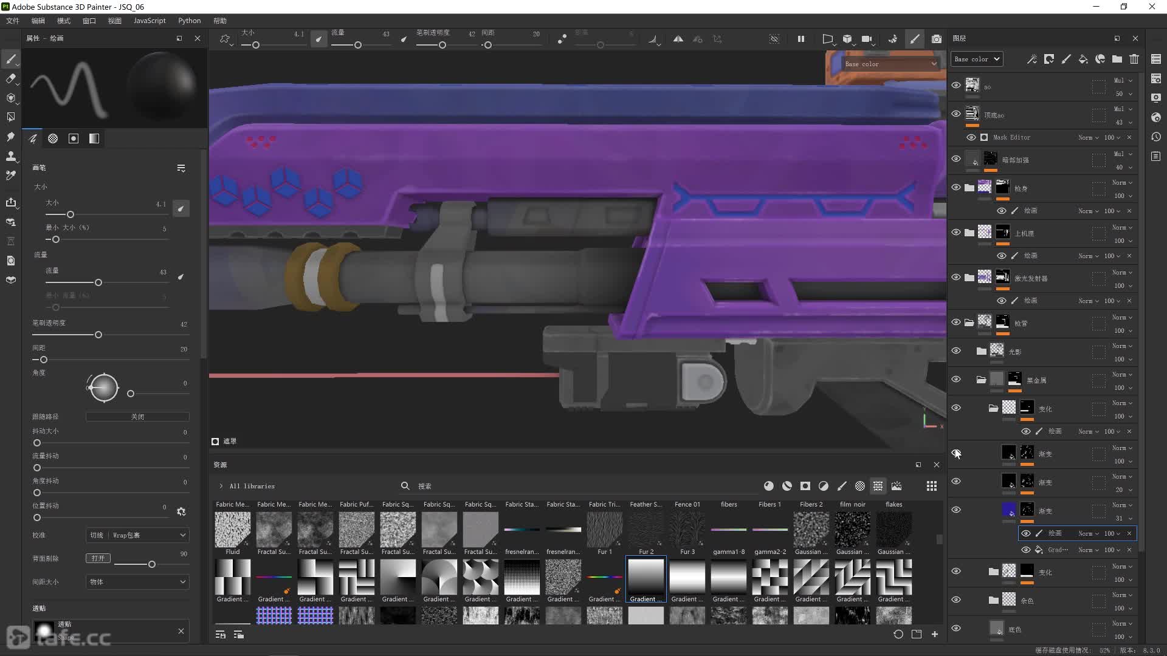Open blend mode dropdown of ao layer
The height and width of the screenshot is (656, 1167).
(x=1123, y=80)
